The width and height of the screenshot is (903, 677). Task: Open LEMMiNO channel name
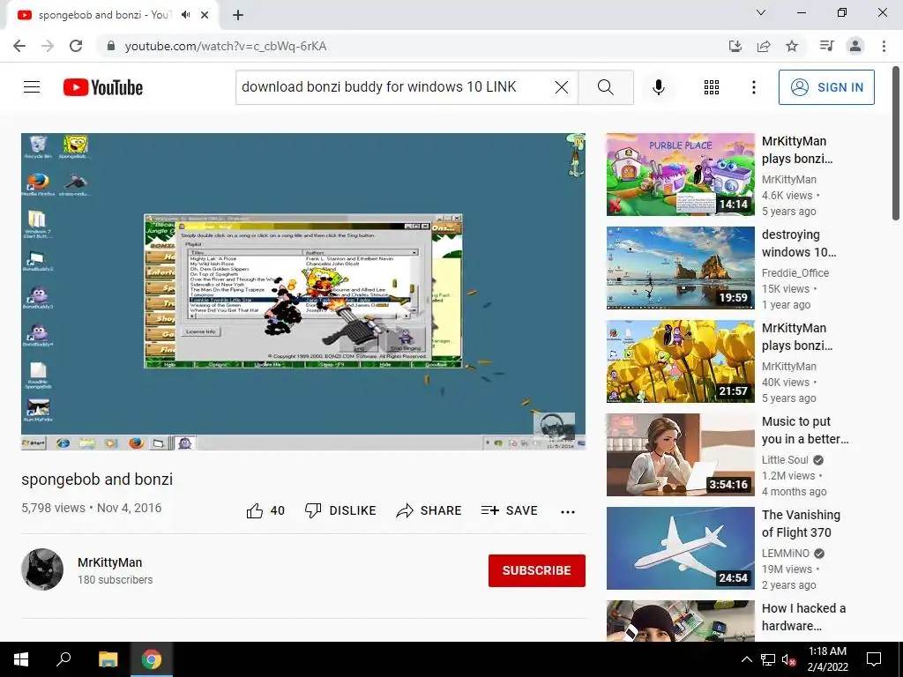coord(786,554)
